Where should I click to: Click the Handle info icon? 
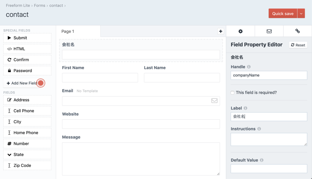coord(249,67)
